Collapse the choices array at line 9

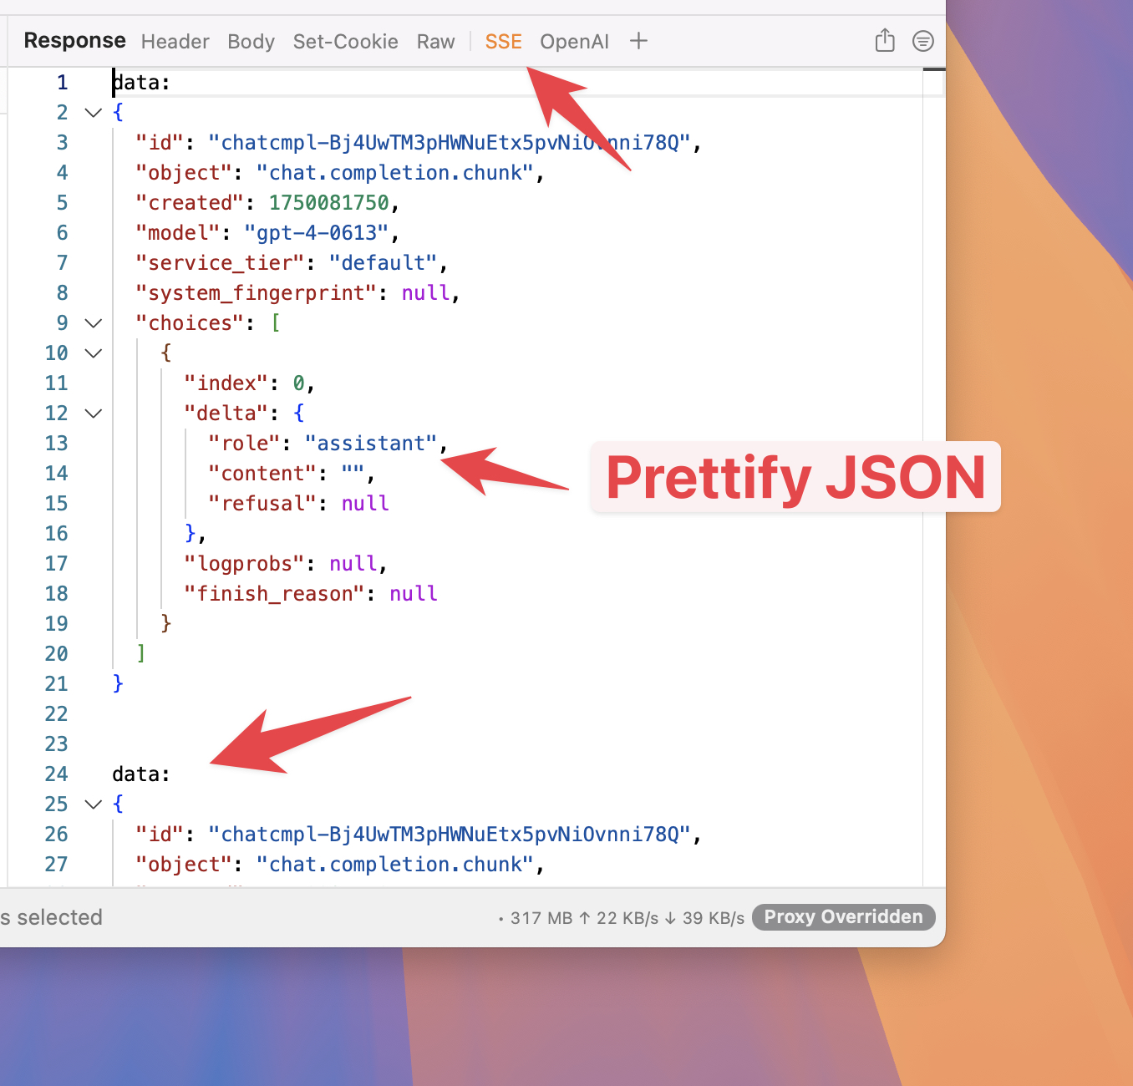[x=94, y=323]
